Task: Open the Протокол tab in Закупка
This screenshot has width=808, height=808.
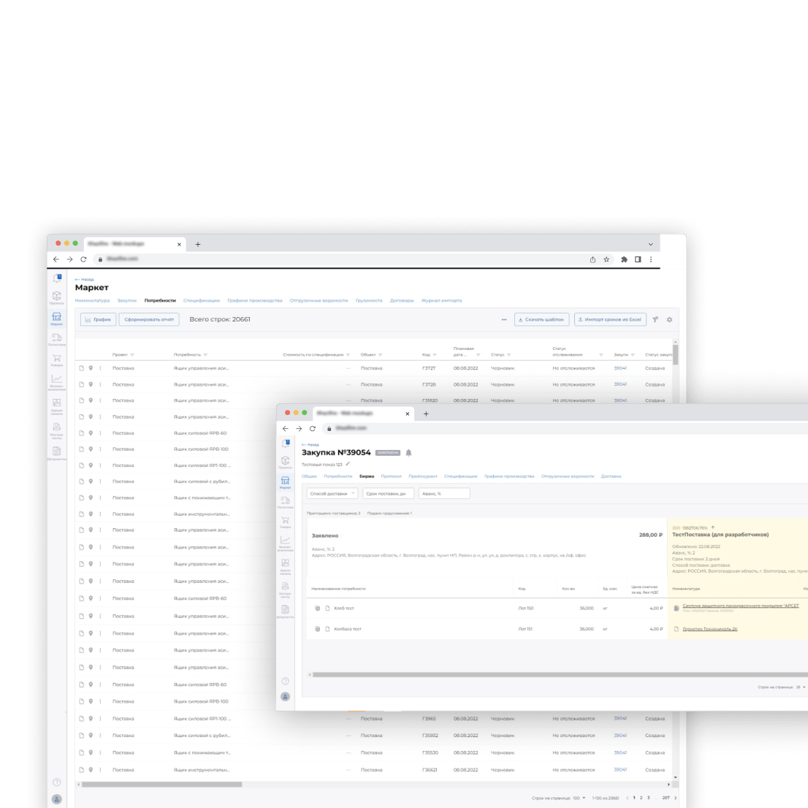Action: [x=391, y=476]
